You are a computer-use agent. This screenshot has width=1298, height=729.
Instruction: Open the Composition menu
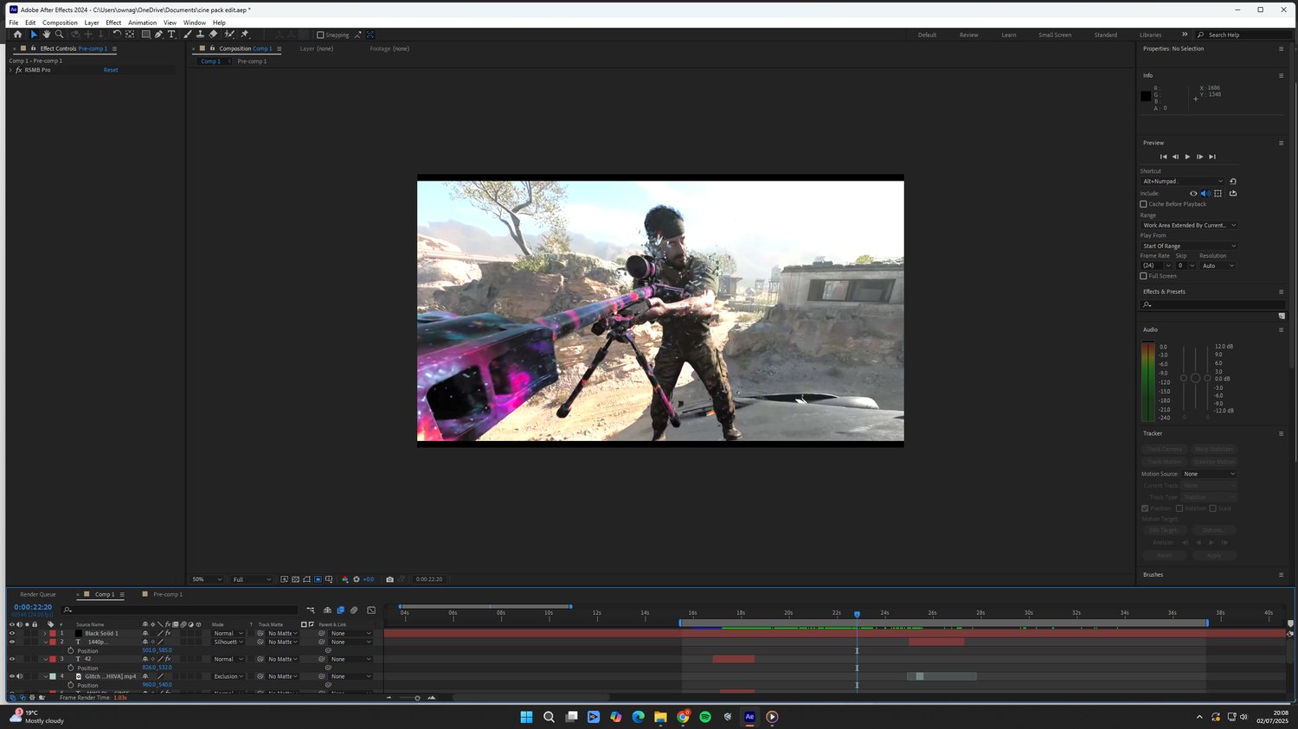click(60, 22)
